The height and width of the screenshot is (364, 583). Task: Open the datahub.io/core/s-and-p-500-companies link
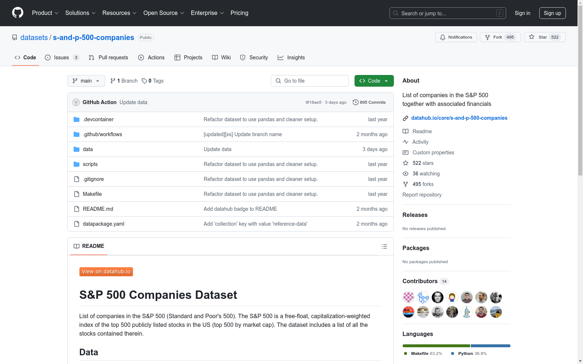[x=459, y=118]
